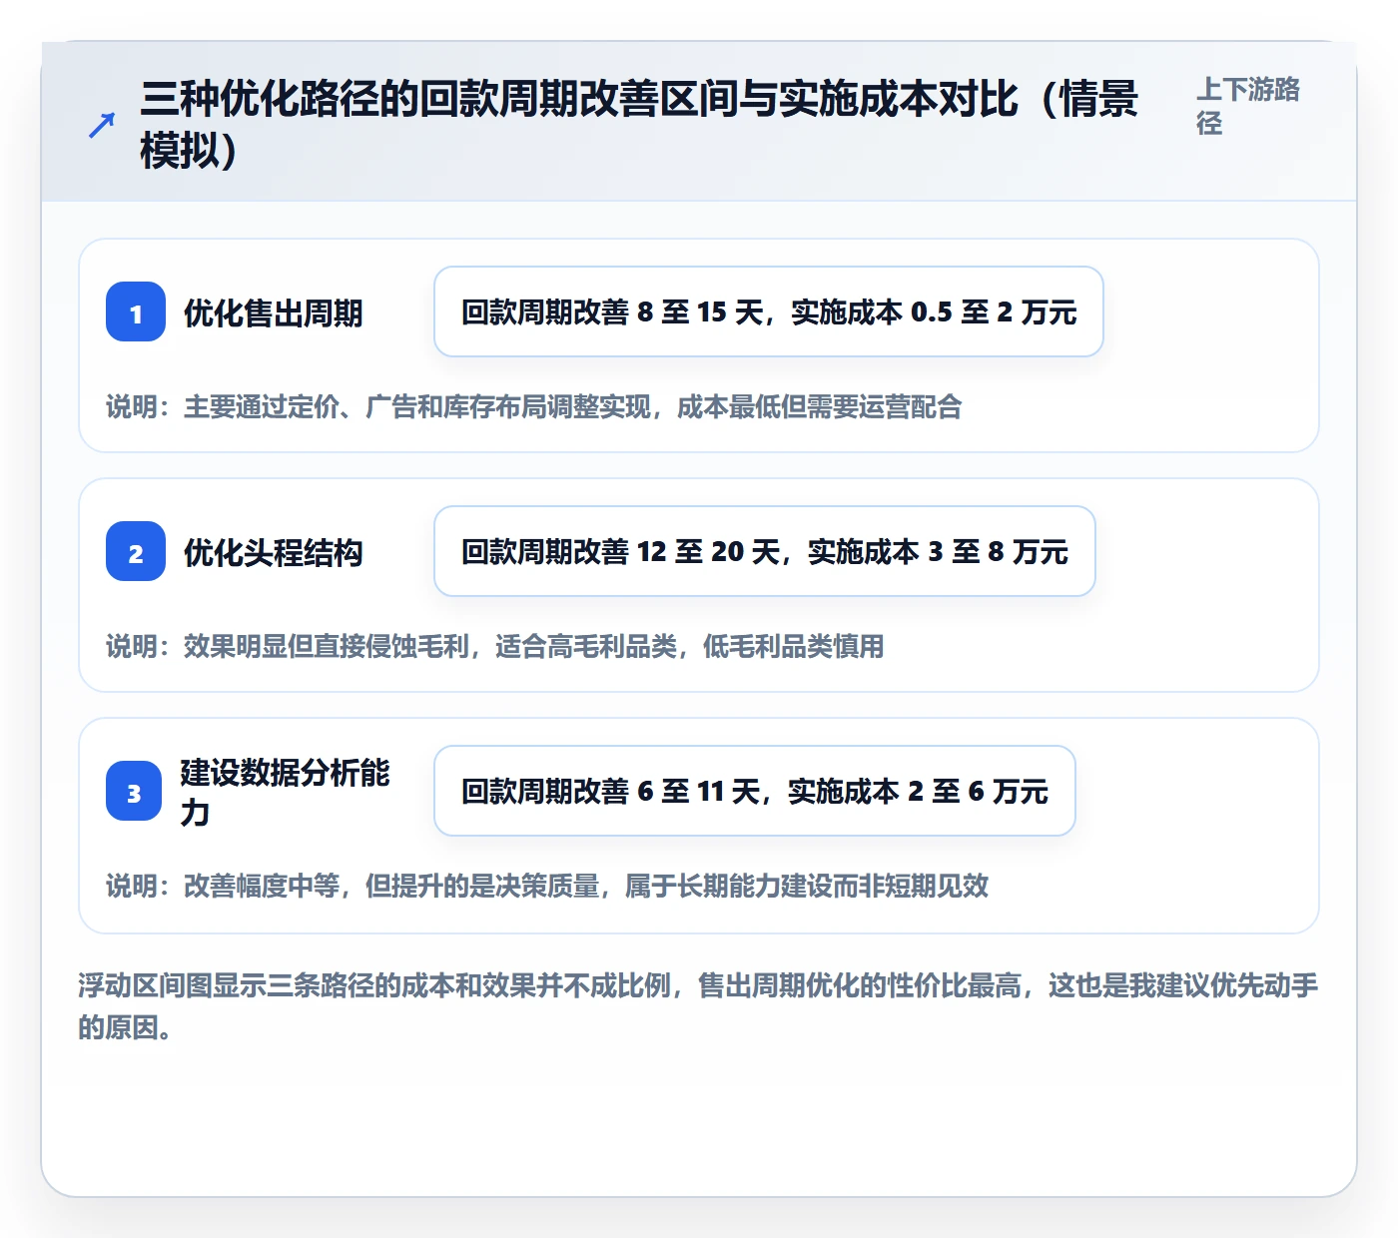This screenshot has width=1398, height=1238.
Task: Click the '上下游路径' tag in the header
Action: click(1248, 106)
